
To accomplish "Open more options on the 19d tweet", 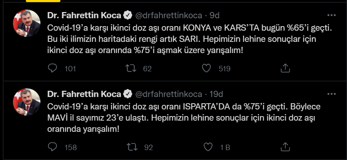I will 332,94.
